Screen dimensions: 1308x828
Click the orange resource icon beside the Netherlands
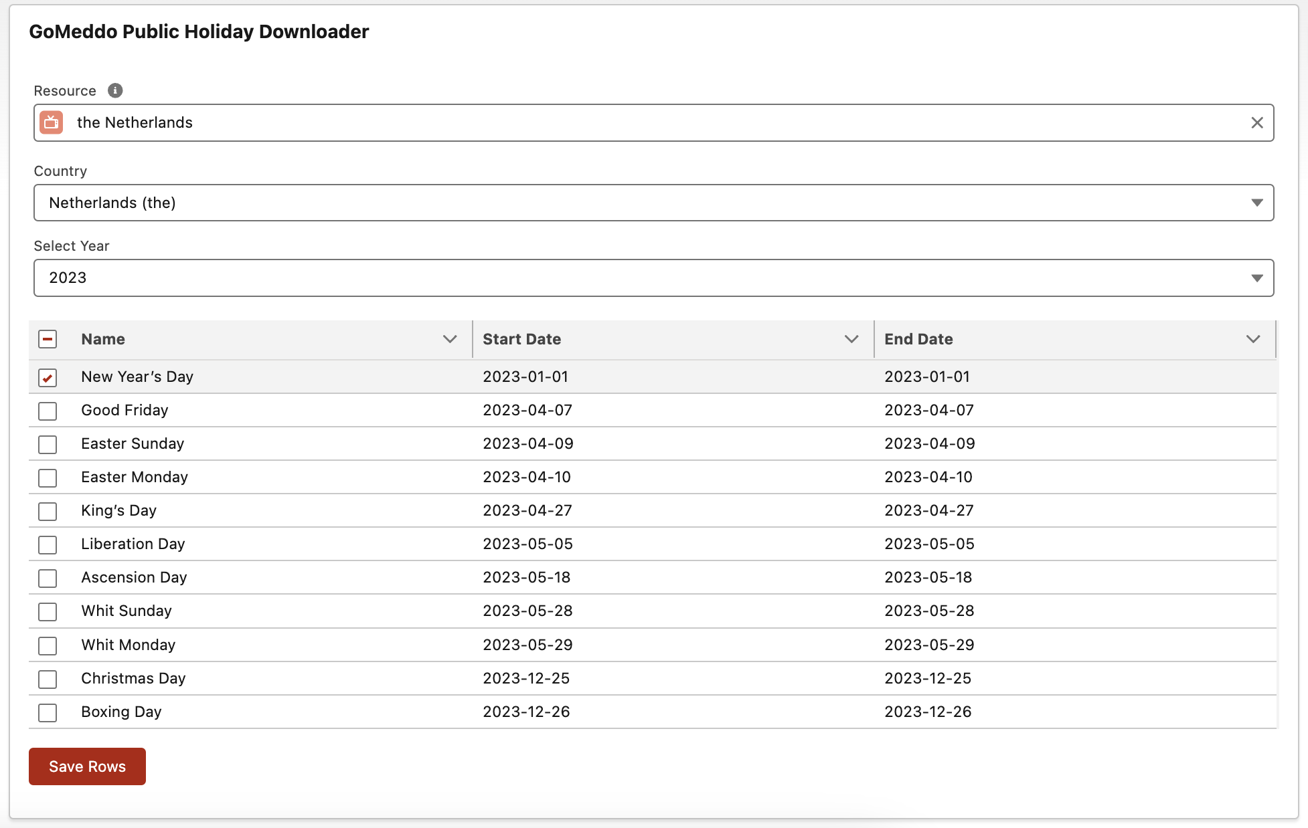(52, 122)
